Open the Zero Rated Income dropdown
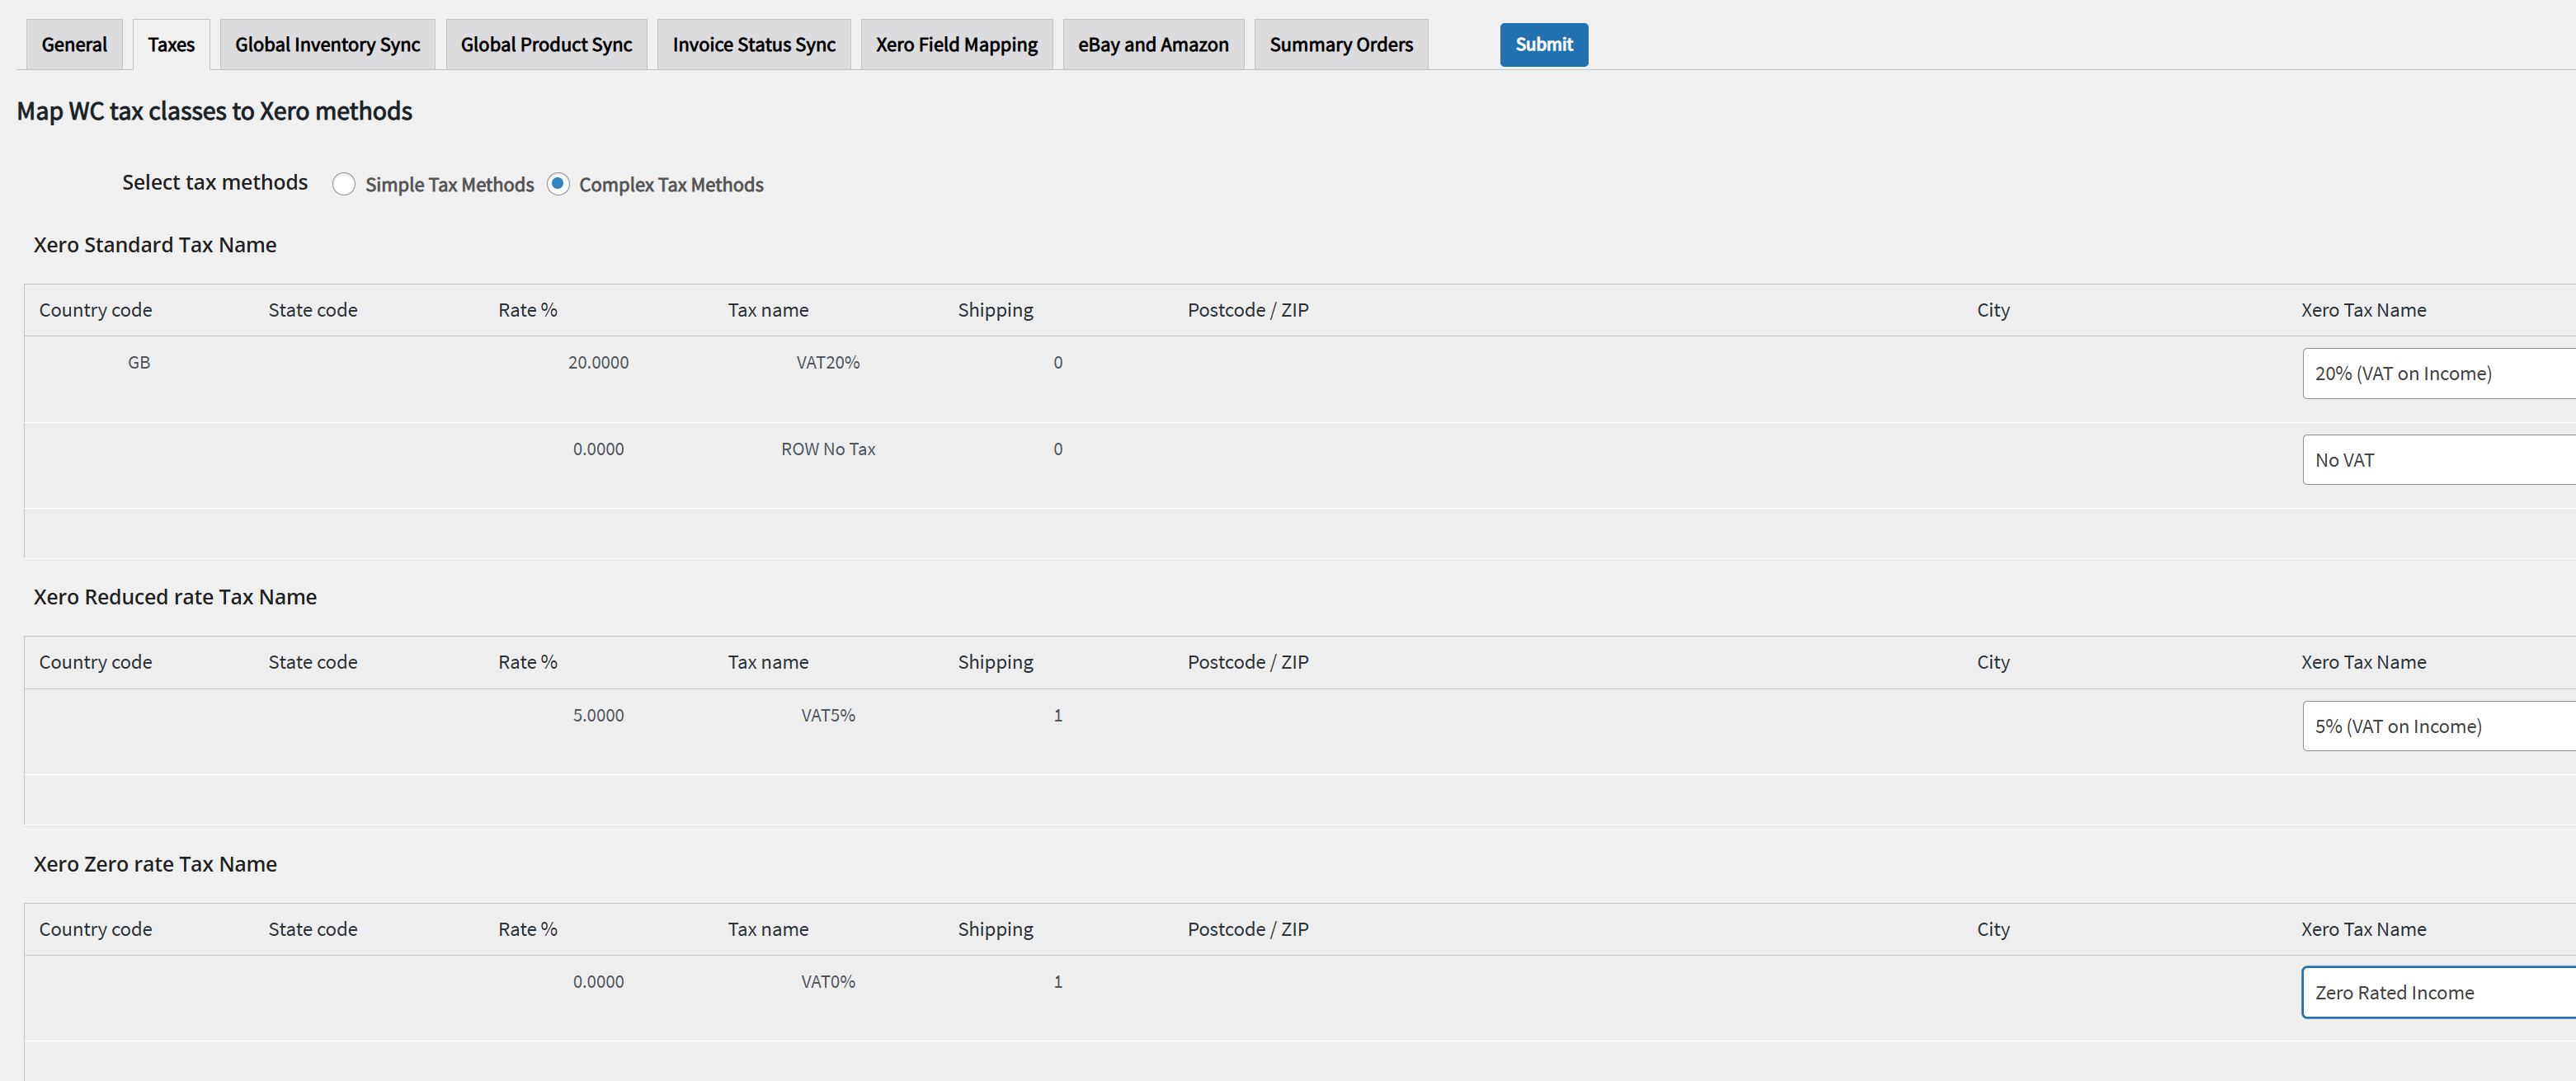This screenshot has width=2576, height=1081. (2438, 993)
